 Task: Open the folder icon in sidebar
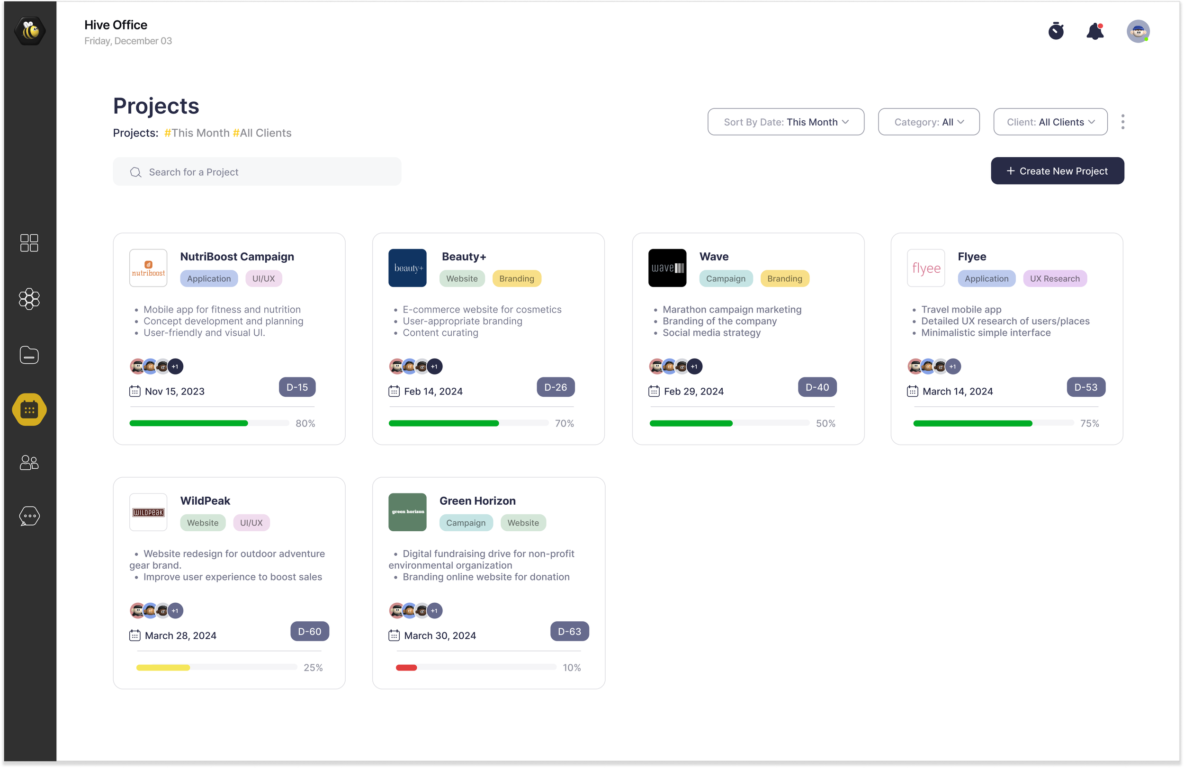tap(29, 355)
